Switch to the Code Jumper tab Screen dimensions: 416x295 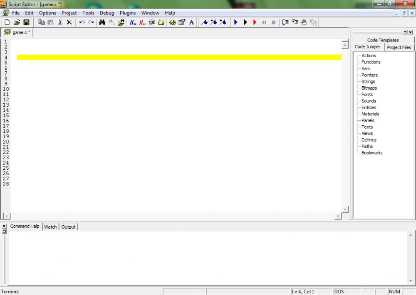coord(367,46)
